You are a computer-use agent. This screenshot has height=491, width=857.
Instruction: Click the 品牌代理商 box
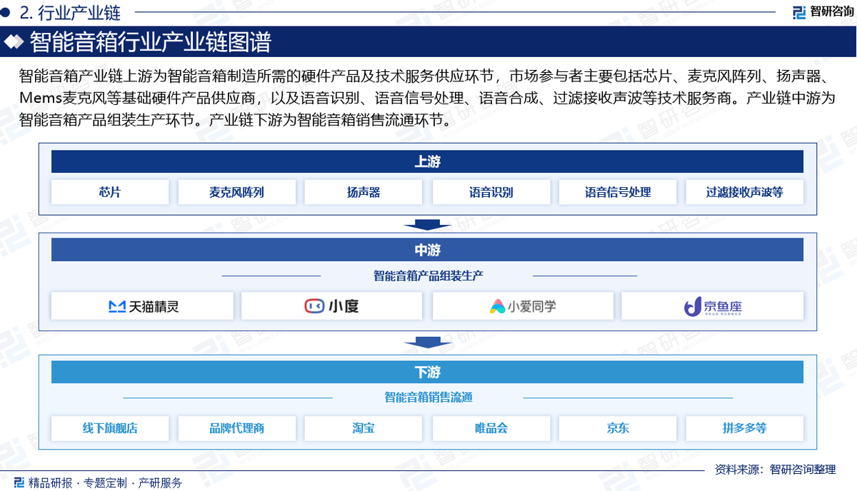236,428
